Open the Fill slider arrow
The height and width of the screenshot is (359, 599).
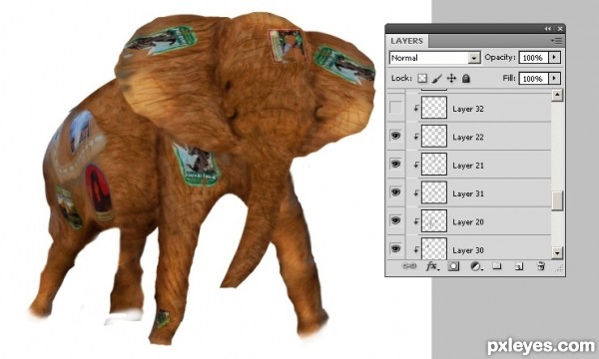pyautogui.click(x=555, y=78)
